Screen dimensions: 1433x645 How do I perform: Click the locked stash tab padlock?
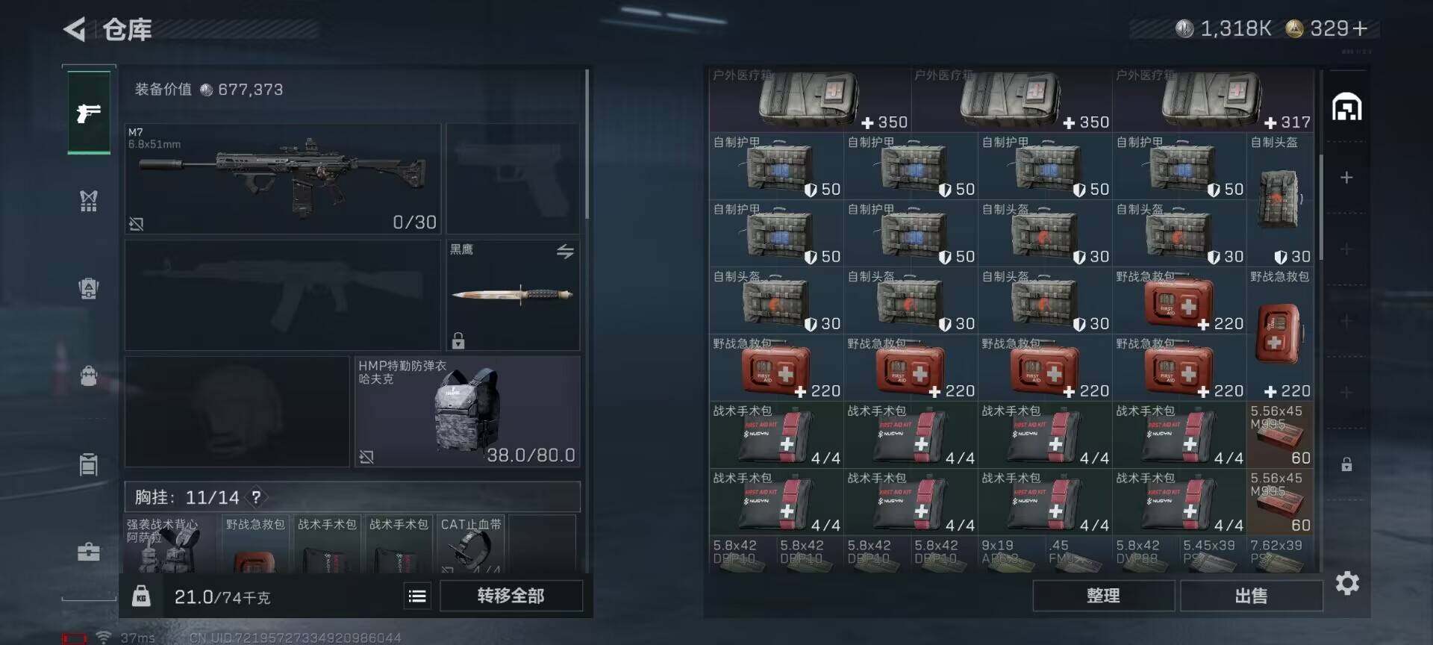click(1346, 464)
